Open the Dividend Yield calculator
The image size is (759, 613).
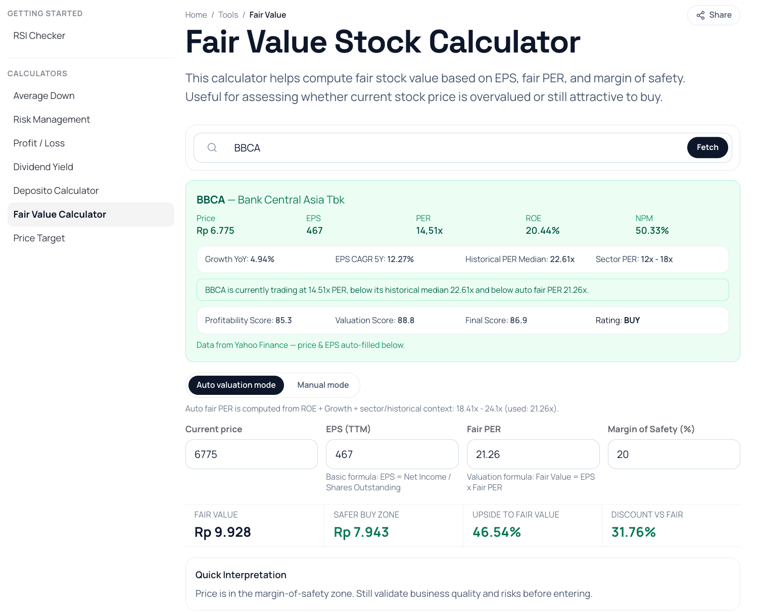click(43, 167)
